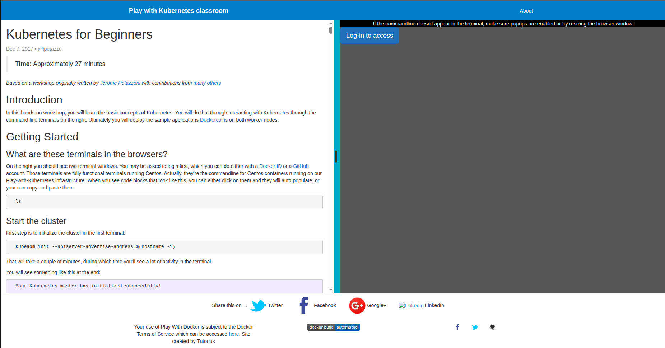Click the tutorial pane scrollbar thumb
The width and height of the screenshot is (665, 348).
(x=331, y=30)
